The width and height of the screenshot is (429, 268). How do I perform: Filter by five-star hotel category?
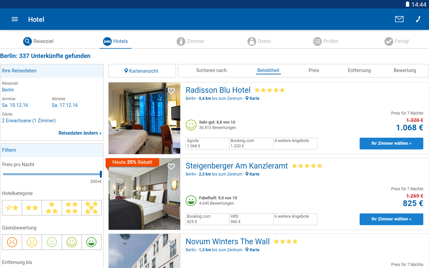point(91,208)
